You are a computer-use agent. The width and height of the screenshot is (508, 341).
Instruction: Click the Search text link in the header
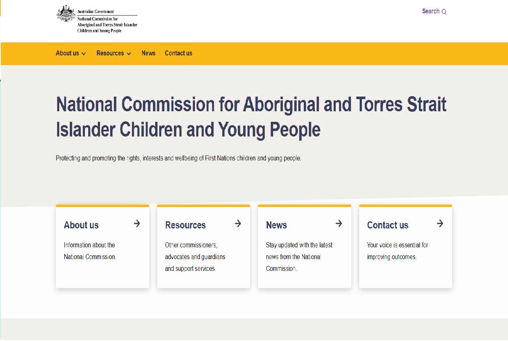pos(431,11)
